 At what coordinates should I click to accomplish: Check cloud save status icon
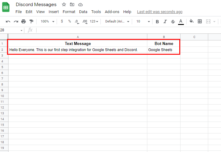[80, 5]
